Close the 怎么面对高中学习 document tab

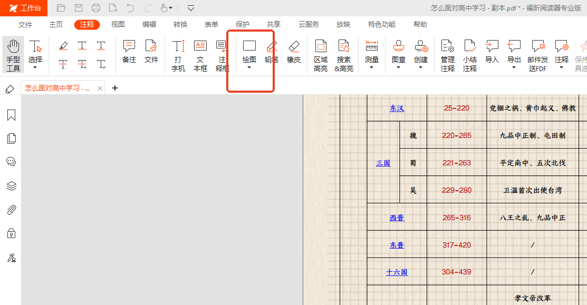pos(100,88)
